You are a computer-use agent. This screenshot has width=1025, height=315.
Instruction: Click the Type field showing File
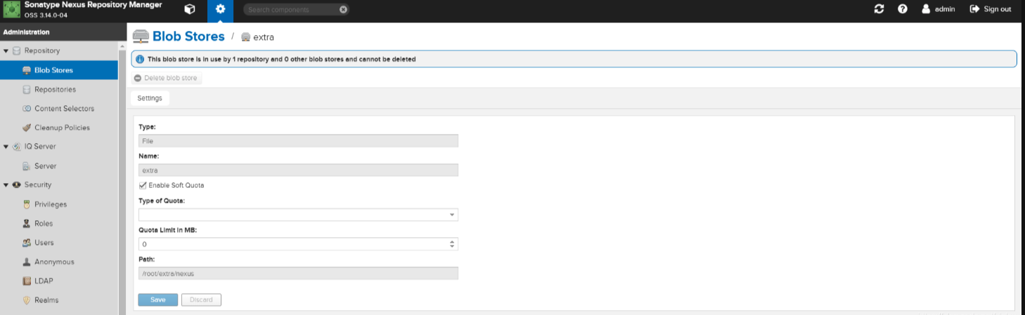298,141
